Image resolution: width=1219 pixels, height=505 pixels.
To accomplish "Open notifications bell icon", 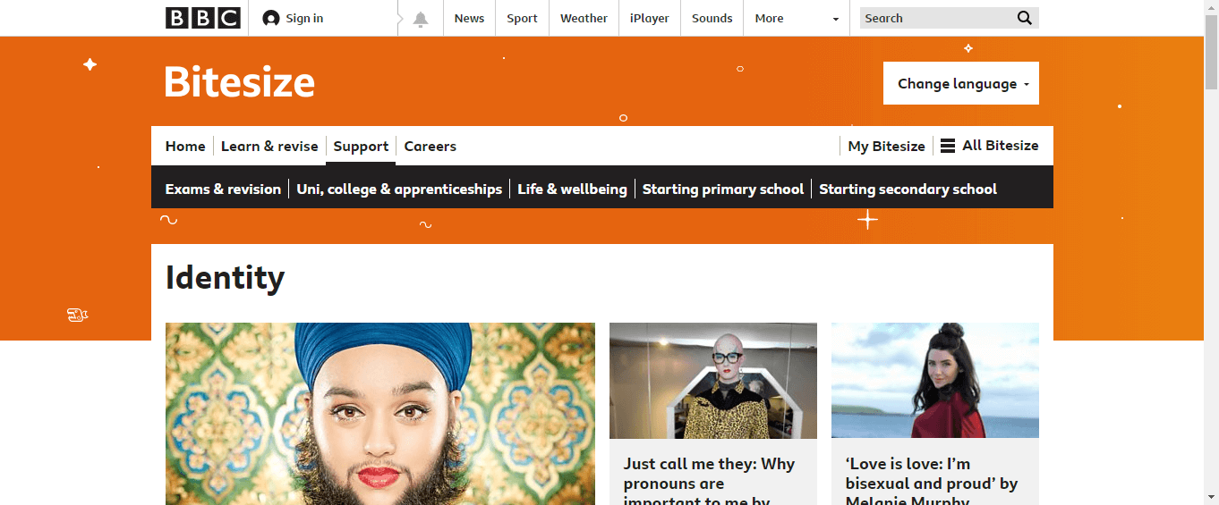I will tap(421, 19).
